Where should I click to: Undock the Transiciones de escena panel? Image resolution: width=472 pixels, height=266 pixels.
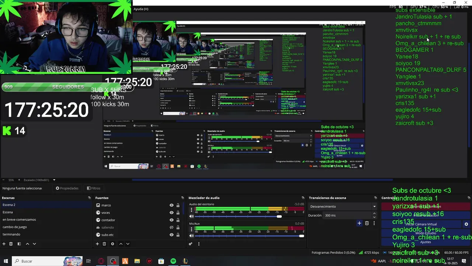tap(376, 198)
